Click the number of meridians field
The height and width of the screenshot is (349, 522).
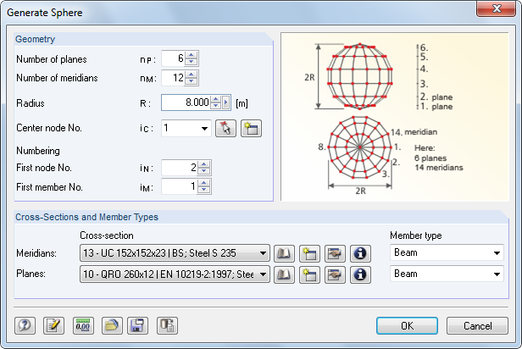(x=173, y=78)
